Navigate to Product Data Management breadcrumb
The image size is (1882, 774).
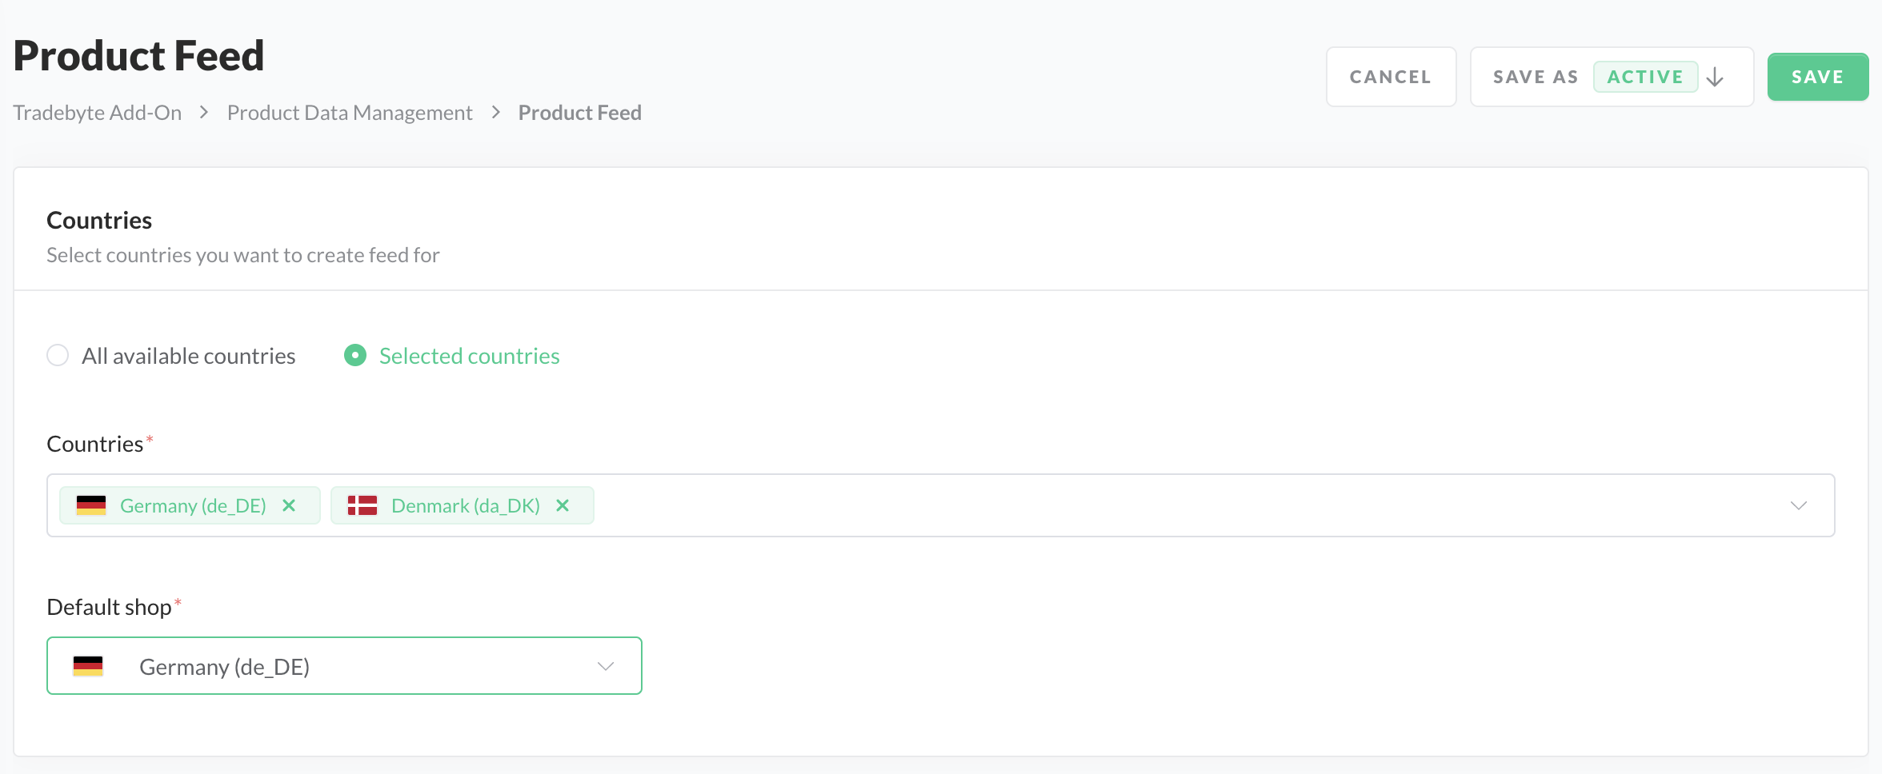tap(350, 113)
